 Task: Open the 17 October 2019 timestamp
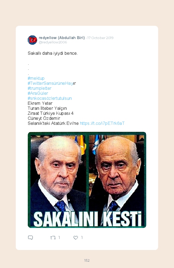[100, 38]
